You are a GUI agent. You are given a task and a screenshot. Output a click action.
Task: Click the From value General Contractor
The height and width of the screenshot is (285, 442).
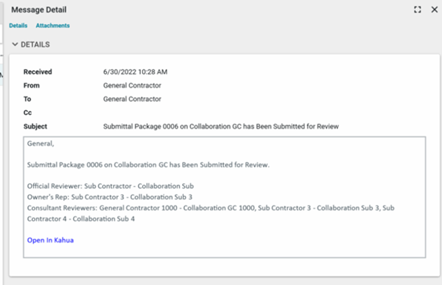132,85
